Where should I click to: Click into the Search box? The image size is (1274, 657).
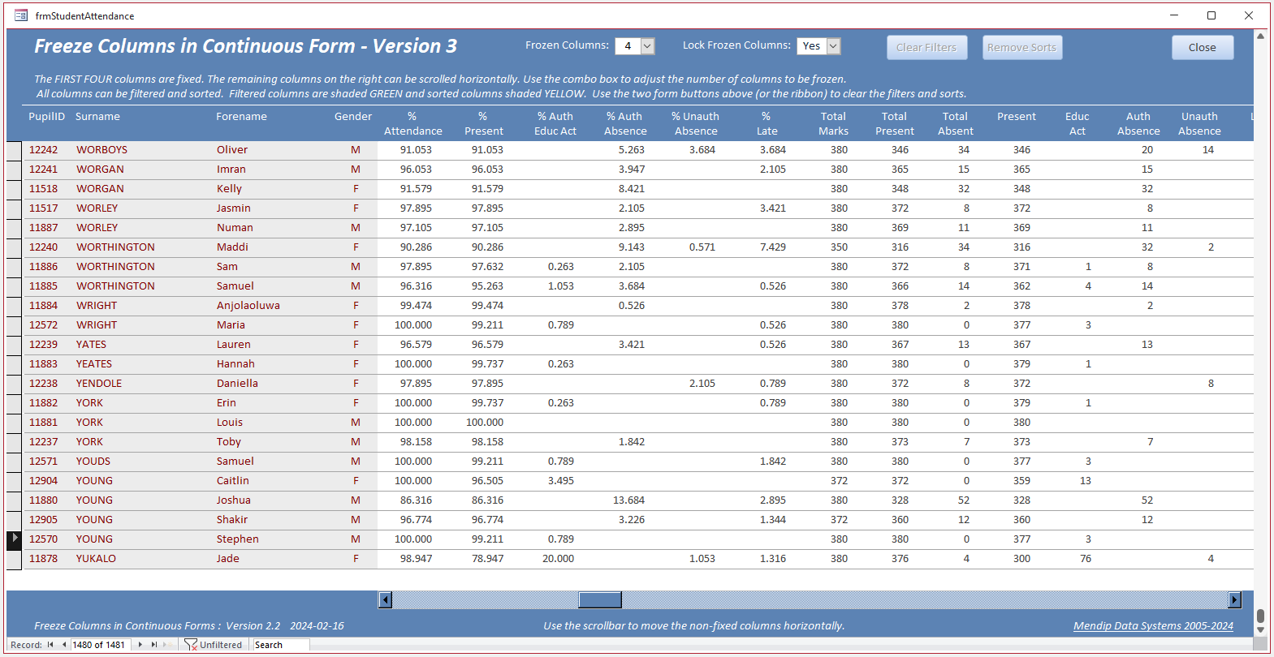point(281,645)
